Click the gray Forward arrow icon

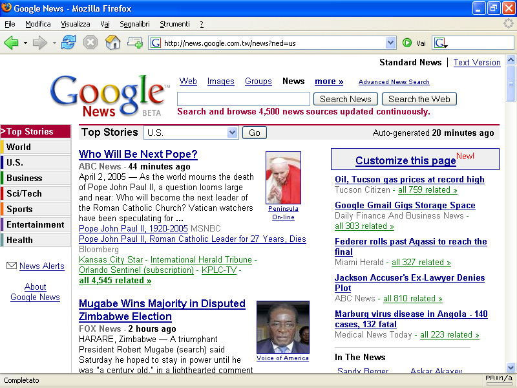(40, 43)
